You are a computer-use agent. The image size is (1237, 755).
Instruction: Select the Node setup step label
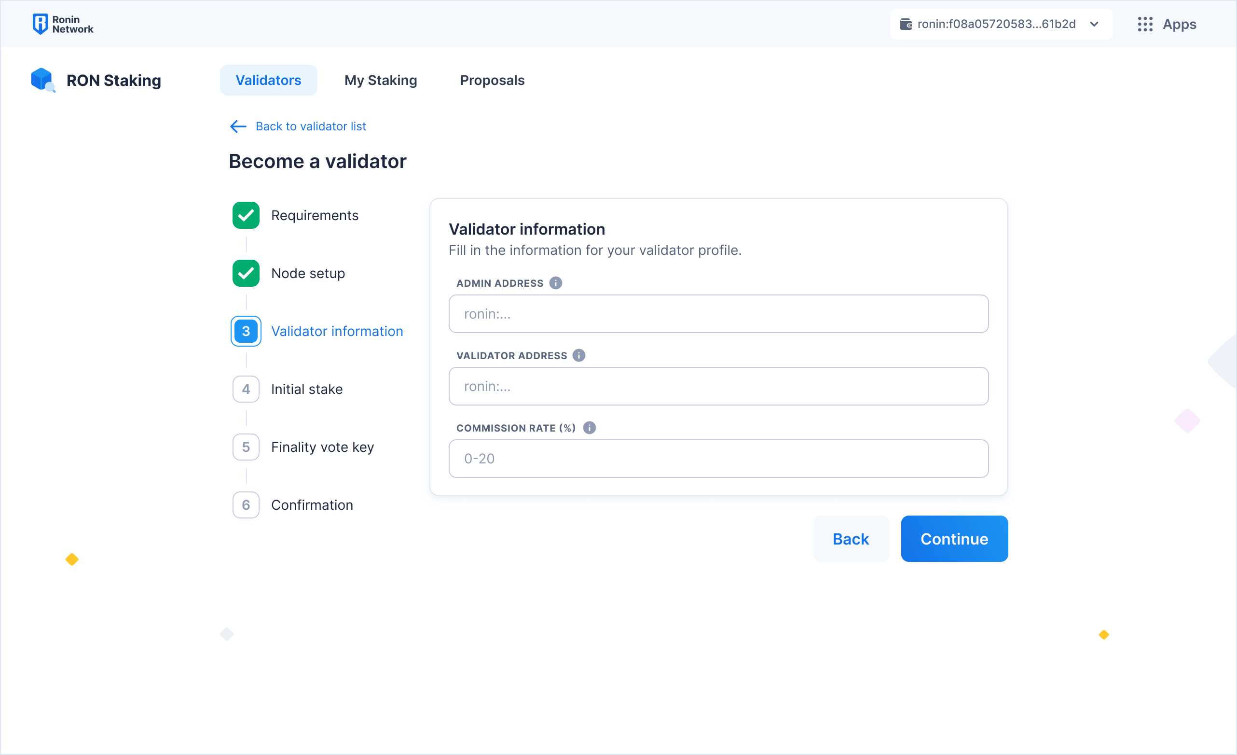pyautogui.click(x=308, y=273)
